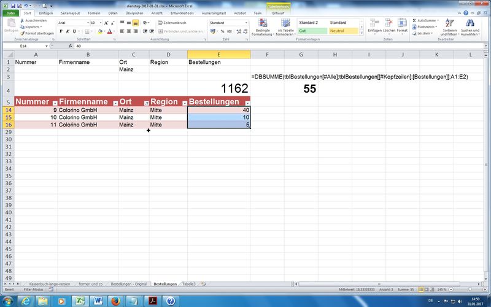Expand the cell styles gallery
The width and height of the screenshot is (491, 307).
tap(361, 33)
